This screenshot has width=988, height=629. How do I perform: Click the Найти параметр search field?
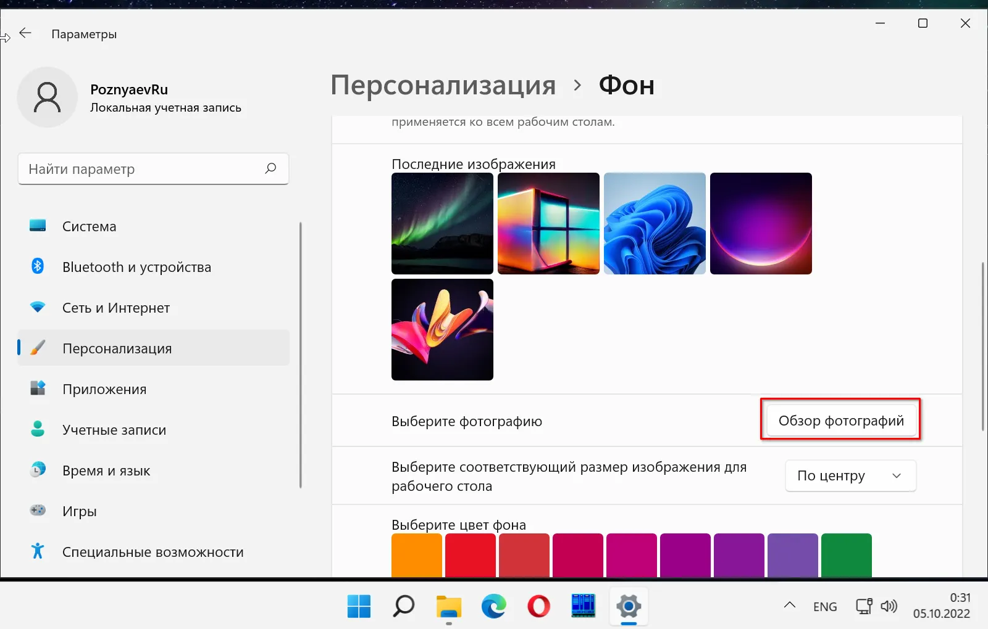[x=142, y=169]
